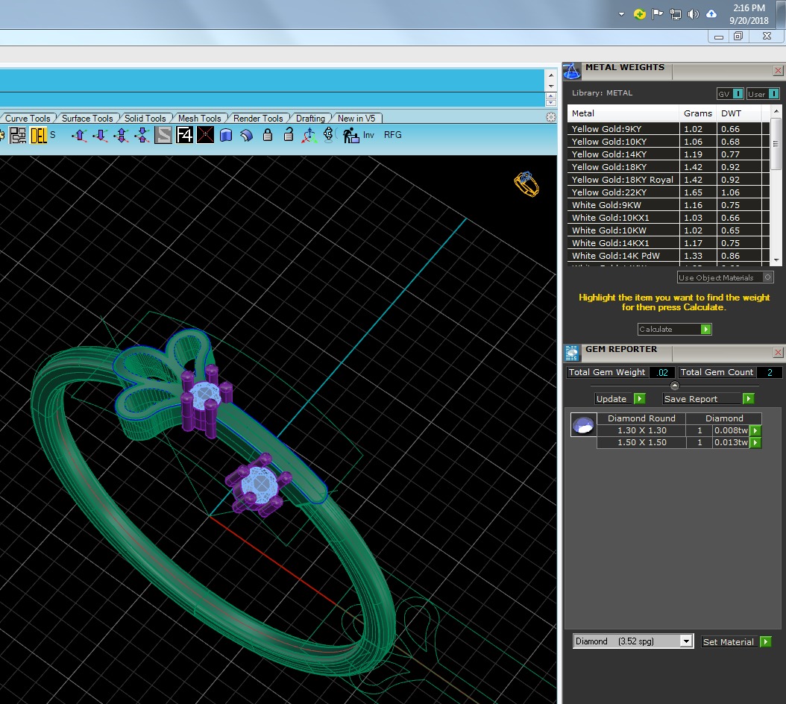Switch to the Solid Tools tab

click(145, 119)
